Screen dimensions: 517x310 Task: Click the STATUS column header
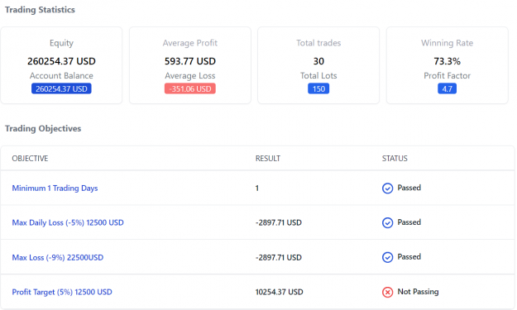[395, 159]
